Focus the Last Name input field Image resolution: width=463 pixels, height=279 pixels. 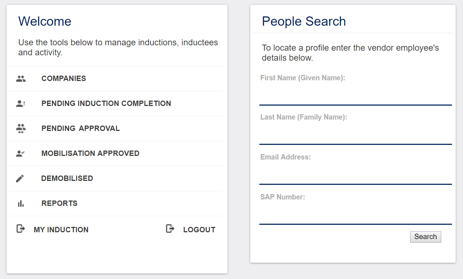[356, 134]
